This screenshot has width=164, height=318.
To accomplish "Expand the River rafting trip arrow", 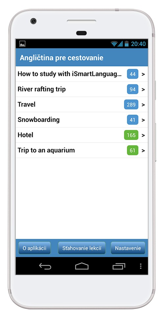I will [143, 89].
